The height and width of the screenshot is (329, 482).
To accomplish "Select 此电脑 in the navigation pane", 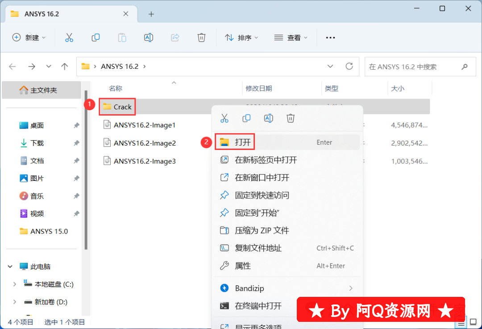I will [35, 267].
